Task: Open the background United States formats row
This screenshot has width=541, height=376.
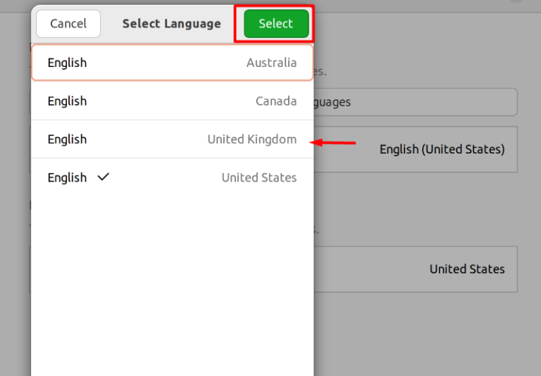Action: pyautogui.click(x=416, y=269)
